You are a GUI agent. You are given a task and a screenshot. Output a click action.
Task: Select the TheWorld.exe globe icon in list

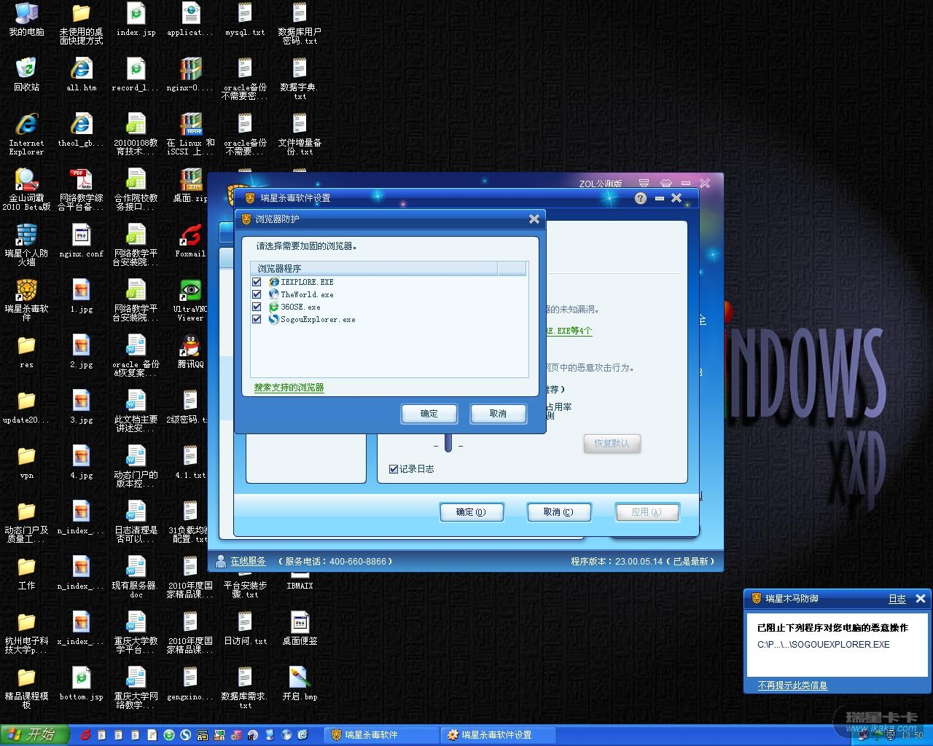pos(274,294)
